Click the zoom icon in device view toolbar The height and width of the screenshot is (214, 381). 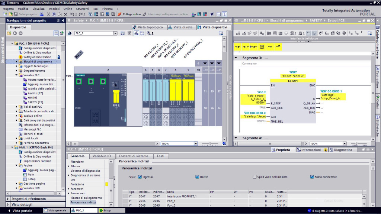click(149, 33)
